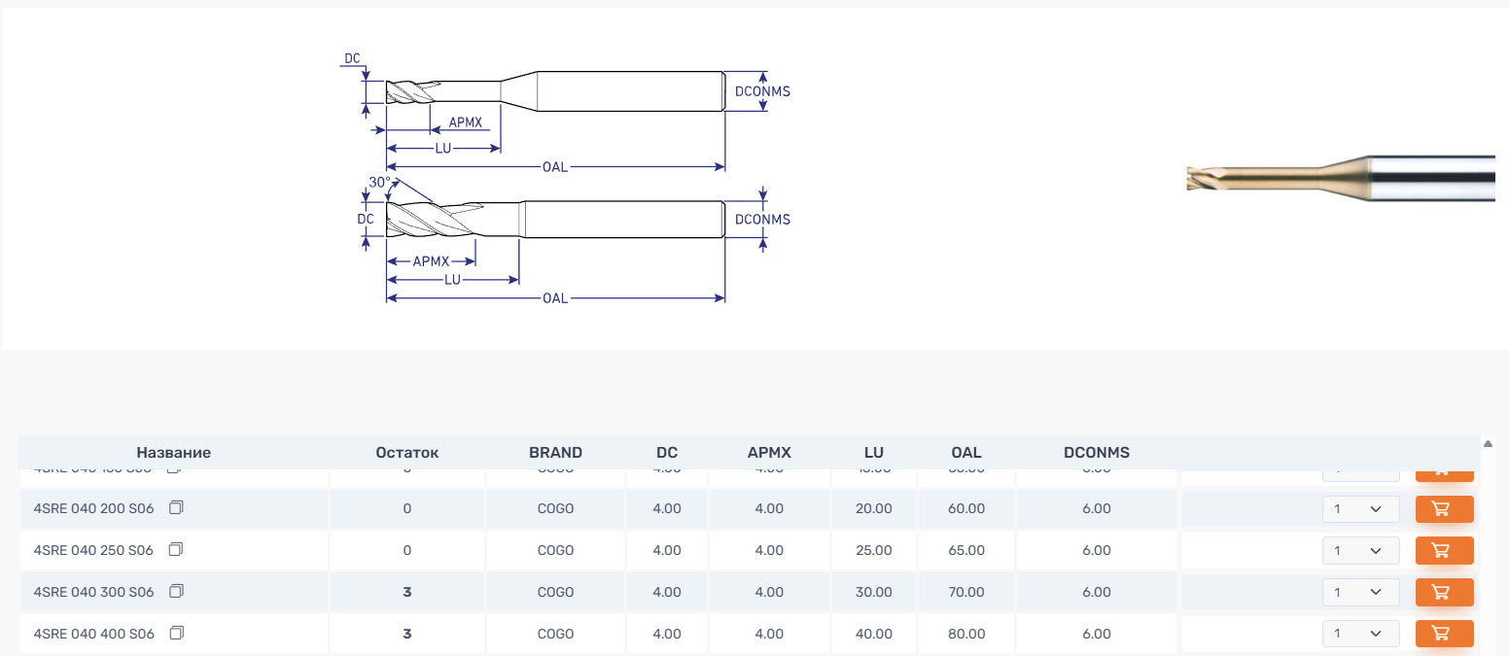Click COGO brand cell for 4SRE 040 400 S06
Screen dimensions: 1509x656
click(x=556, y=635)
